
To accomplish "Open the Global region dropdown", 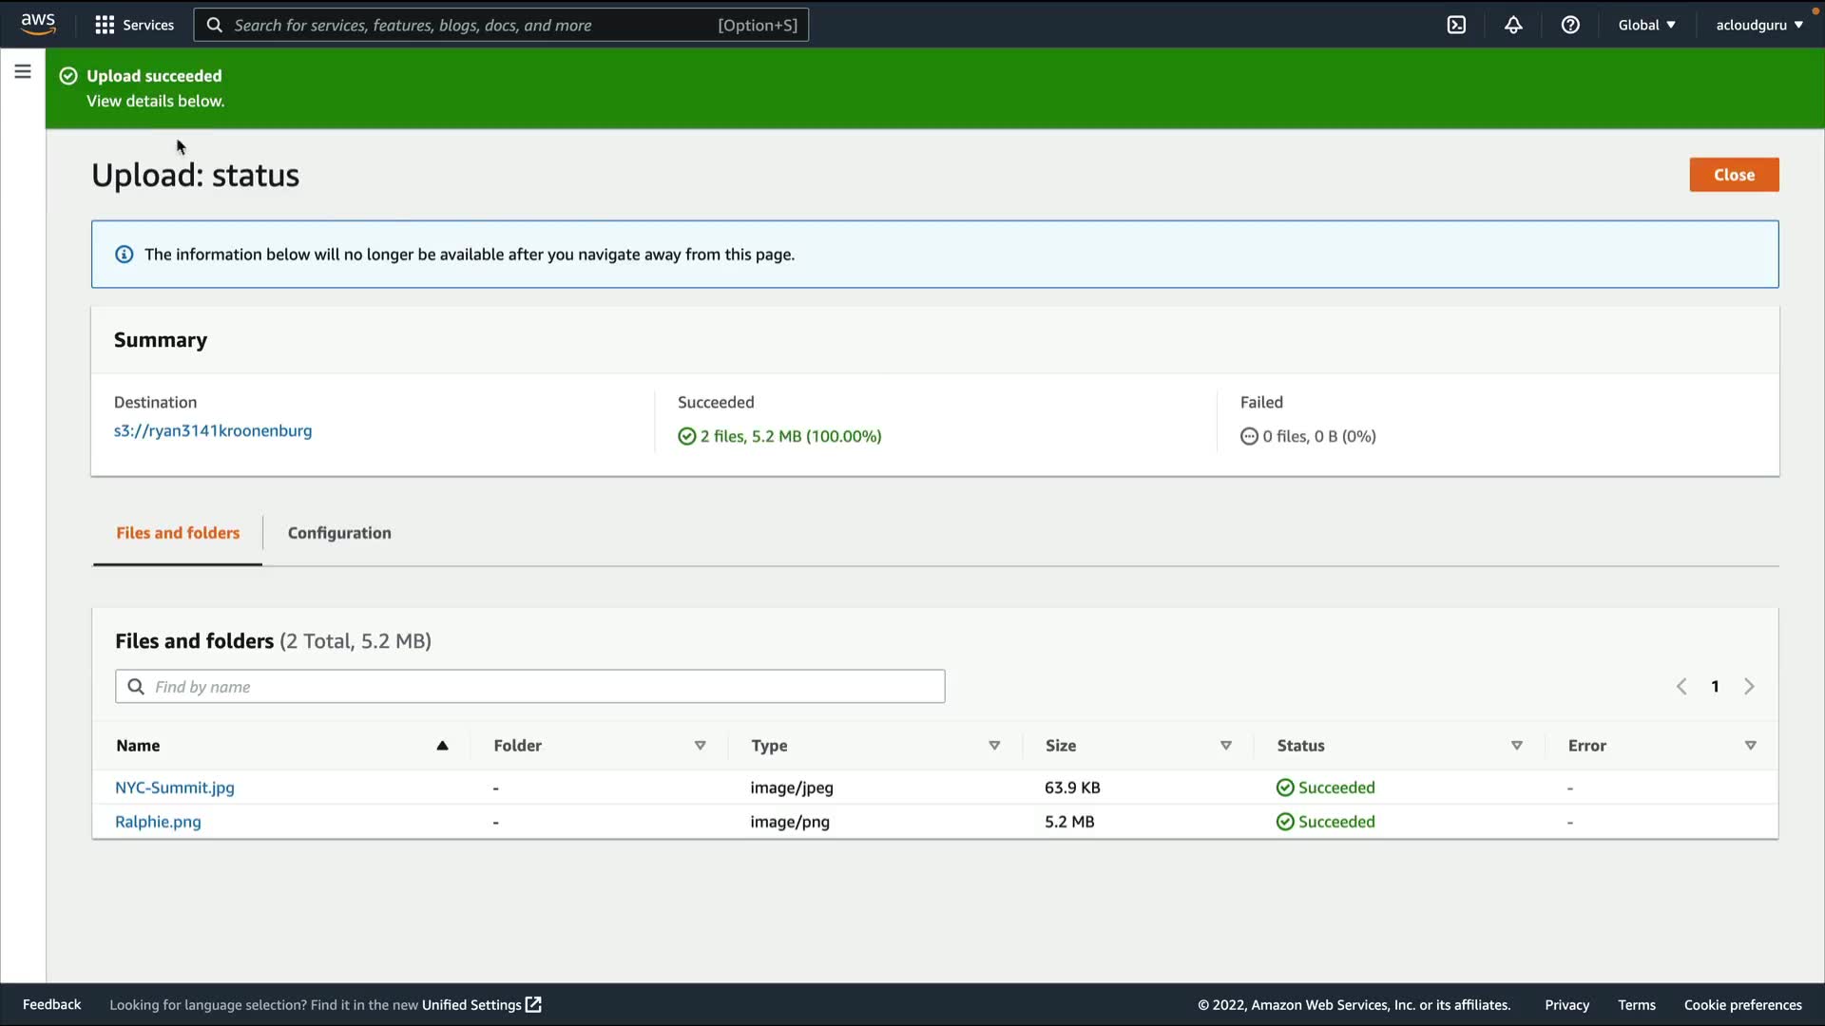I will coord(1646,25).
